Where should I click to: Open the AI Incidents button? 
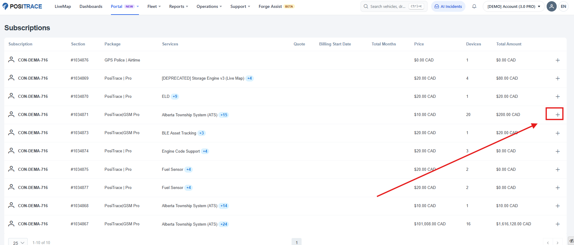coord(448,6)
